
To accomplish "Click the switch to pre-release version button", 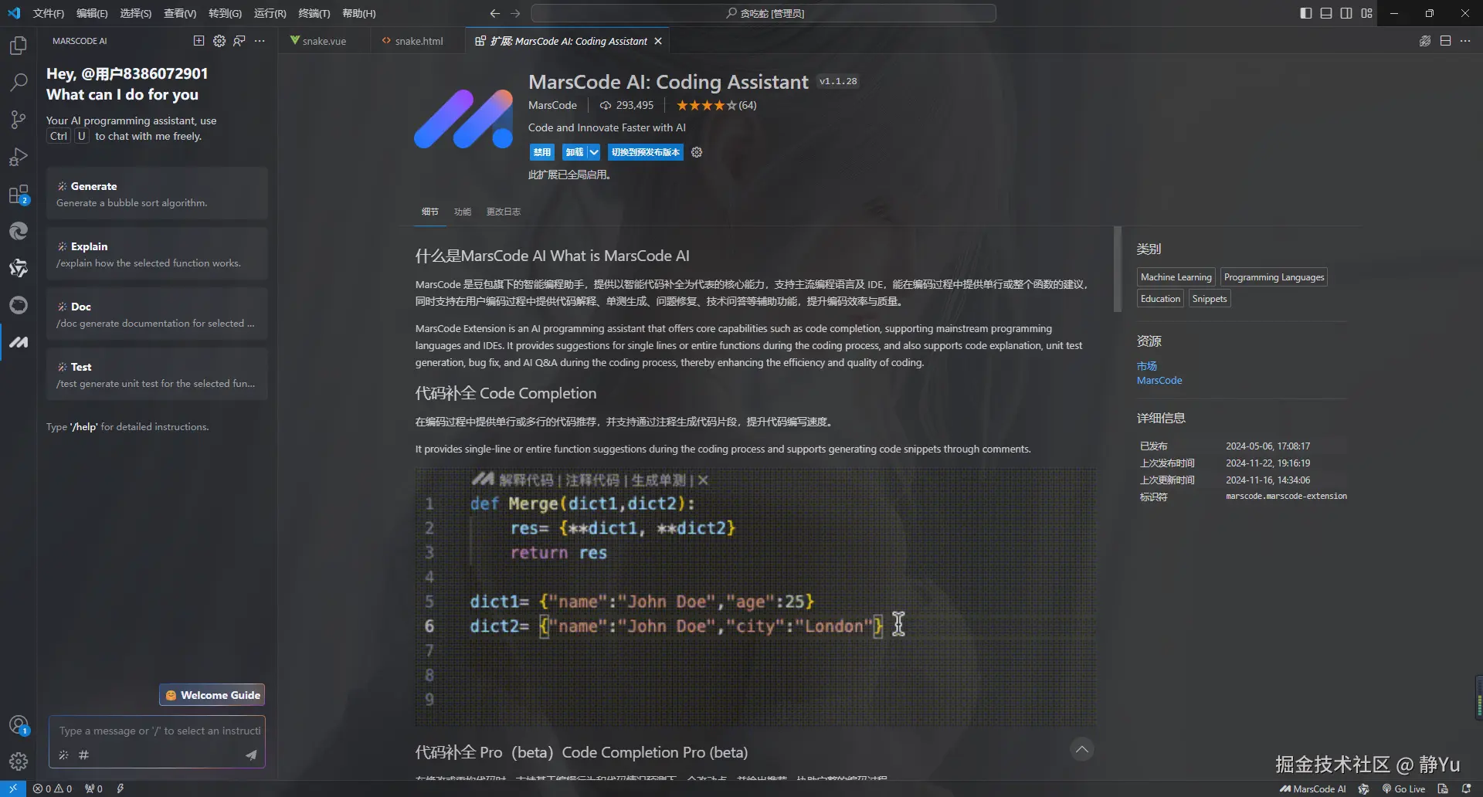I will click(x=646, y=152).
